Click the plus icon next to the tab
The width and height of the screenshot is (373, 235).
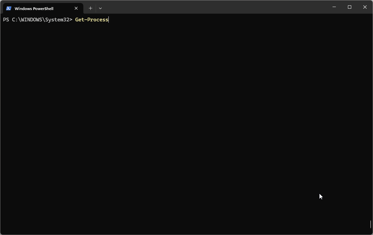(90, 8)
